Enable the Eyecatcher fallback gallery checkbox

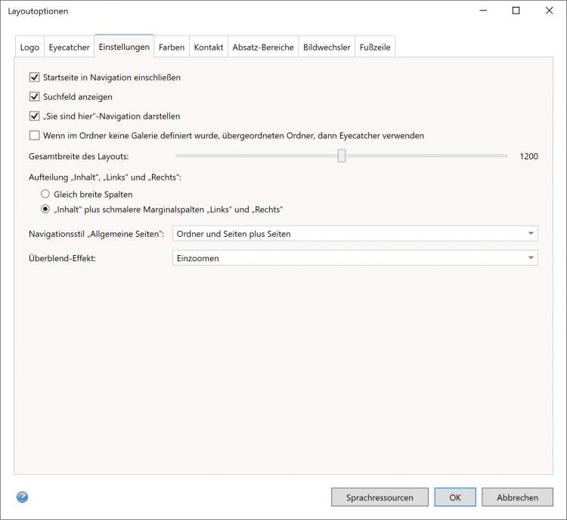click(34, 136)
